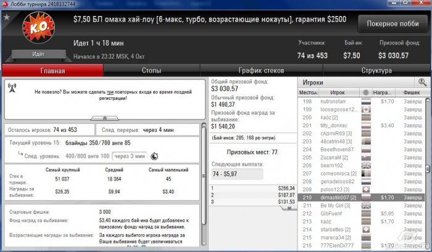Click the players list scrollbar thumb
432x252 pixels.
(x=428, y=168)
